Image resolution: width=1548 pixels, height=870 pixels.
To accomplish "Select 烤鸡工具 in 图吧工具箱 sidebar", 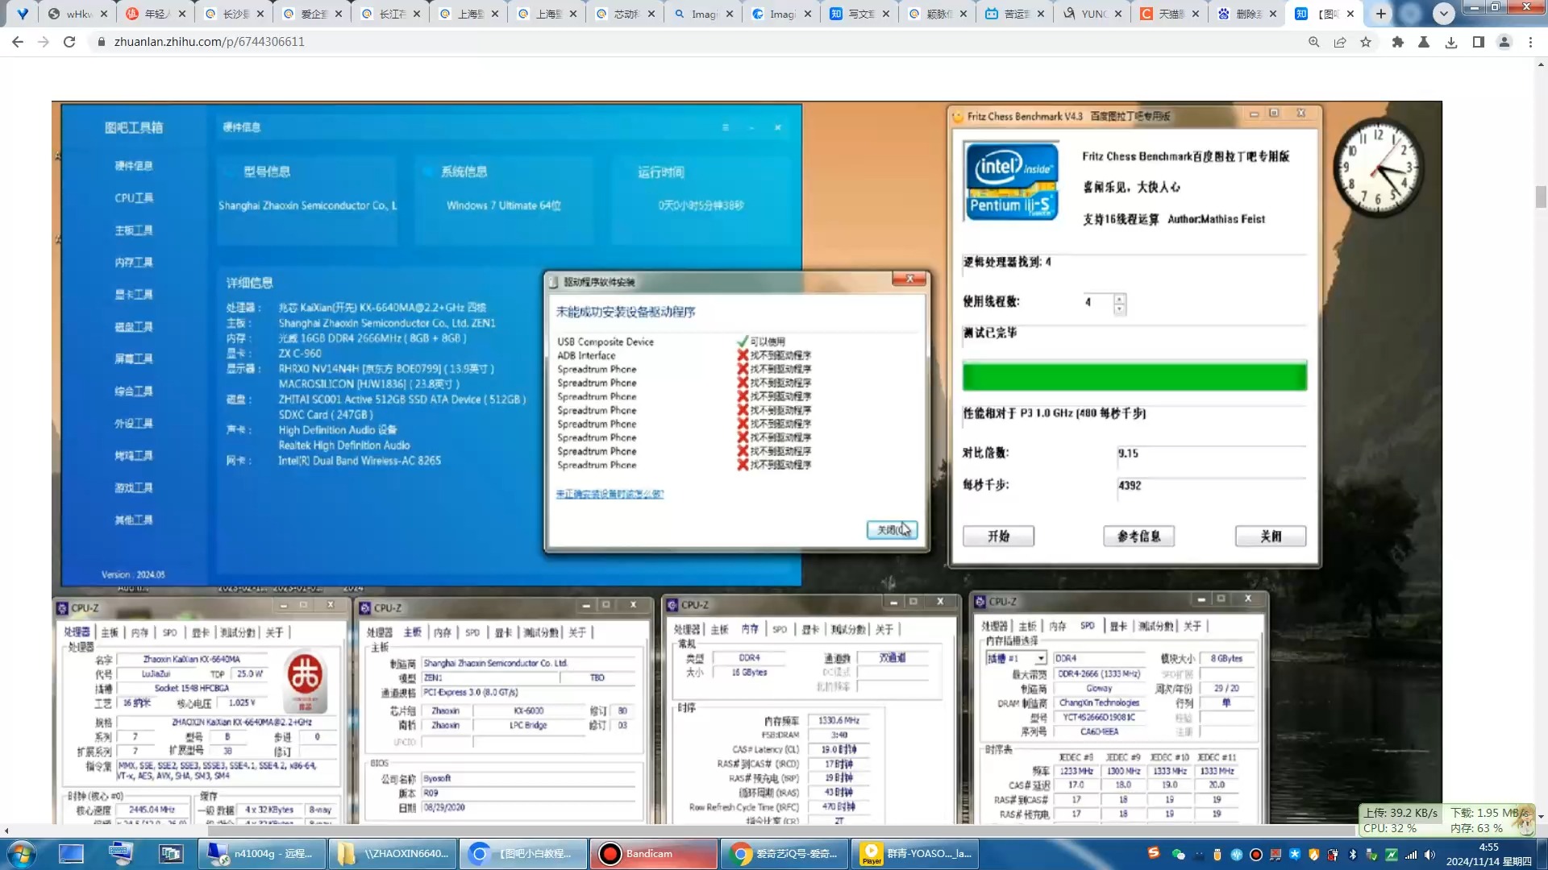I will coord(134,456).
